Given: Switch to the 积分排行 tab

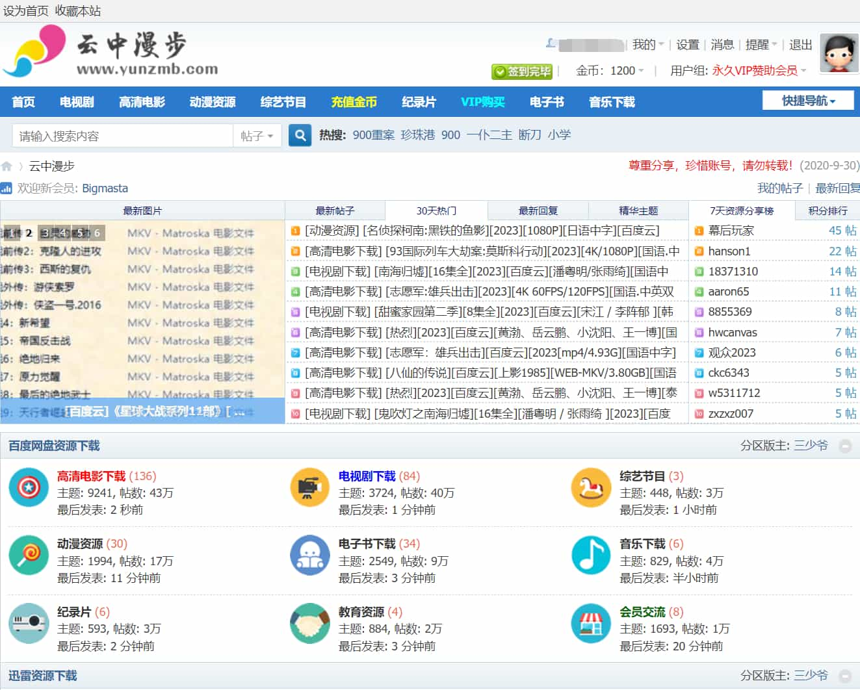Looking at the screenshot, I should (827, 211).
